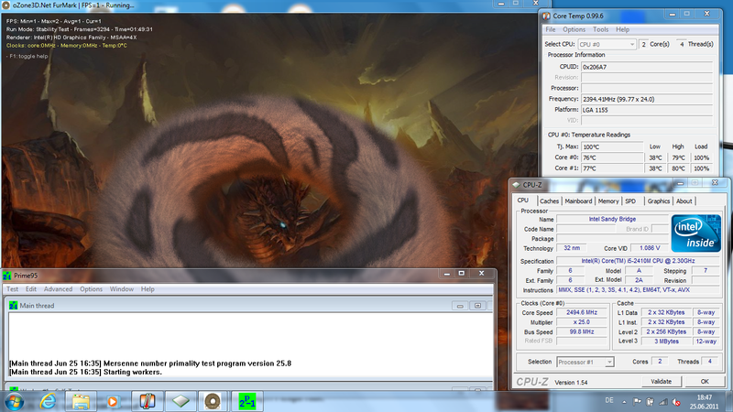Open network signal tray icon
Screen dimensions: 733x412
tap(663, 401)
